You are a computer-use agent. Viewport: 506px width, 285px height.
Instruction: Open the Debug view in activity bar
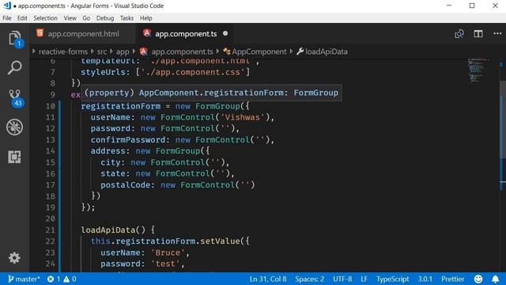tap(14, 127)
